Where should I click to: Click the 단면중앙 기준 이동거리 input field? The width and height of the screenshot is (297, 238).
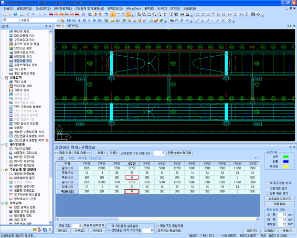159,153
